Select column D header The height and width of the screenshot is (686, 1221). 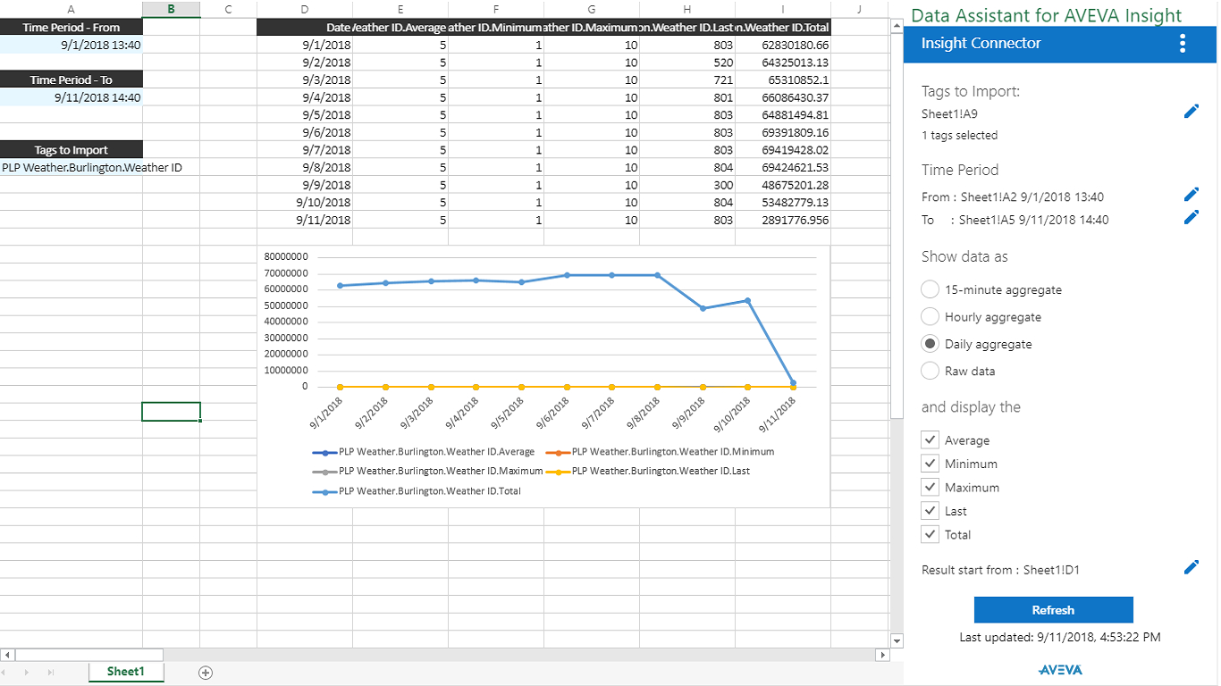[x=305, y=9]
